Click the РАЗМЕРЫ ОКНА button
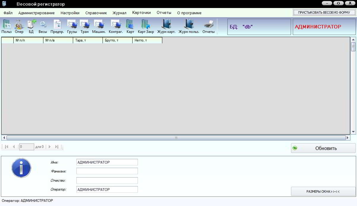This screenshot has height=206, width=357. (323, 191)
